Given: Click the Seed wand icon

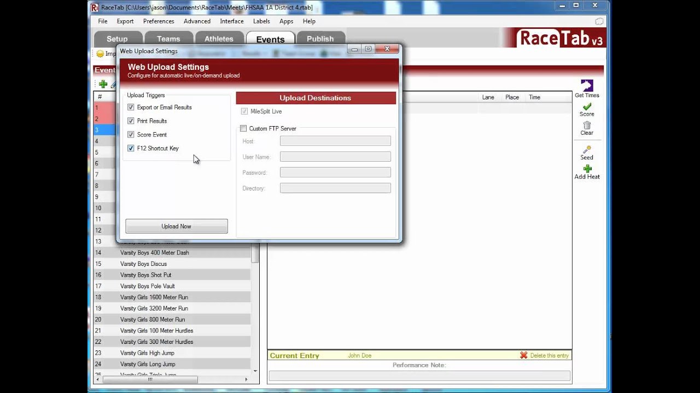Looking at the screenshot, I should click(x=587, y=150).
